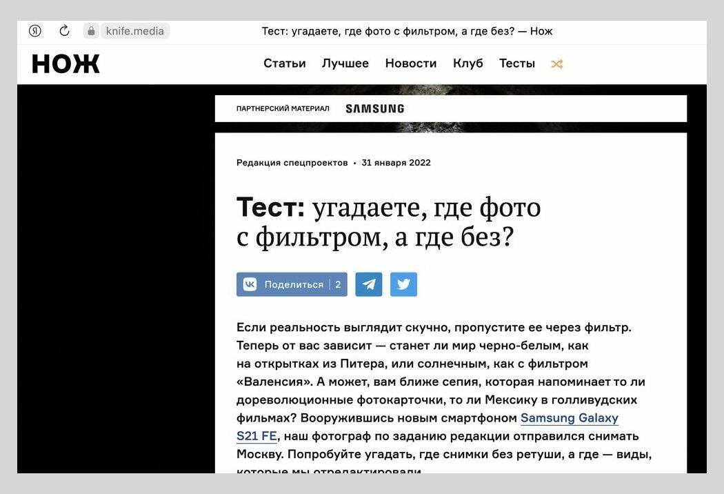Click the Samsung partner logo
Image resolution: width=724 pixels, height=494 pixels.
[375, 108]
